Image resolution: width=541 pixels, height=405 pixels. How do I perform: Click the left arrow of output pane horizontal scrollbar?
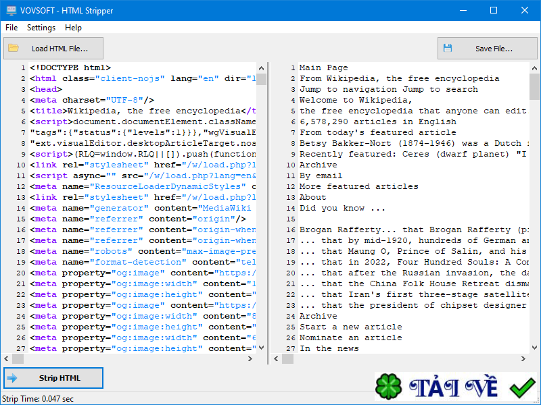pos(276,358)
